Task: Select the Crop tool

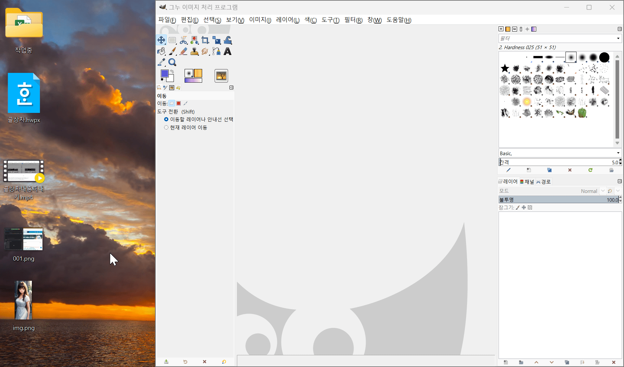Action: (x=205, y=40)
